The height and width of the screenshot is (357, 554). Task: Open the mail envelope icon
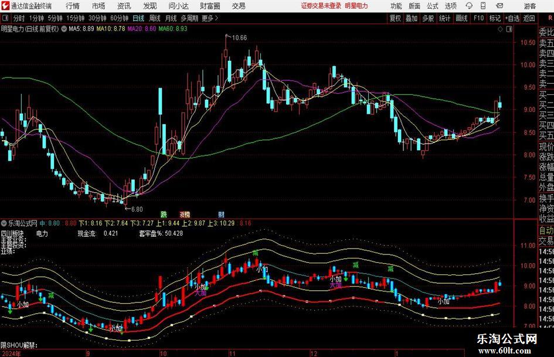[x=499, y=6]
